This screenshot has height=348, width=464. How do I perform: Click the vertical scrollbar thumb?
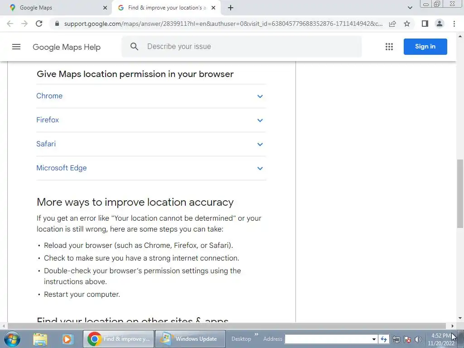click(x=460, y=193)
